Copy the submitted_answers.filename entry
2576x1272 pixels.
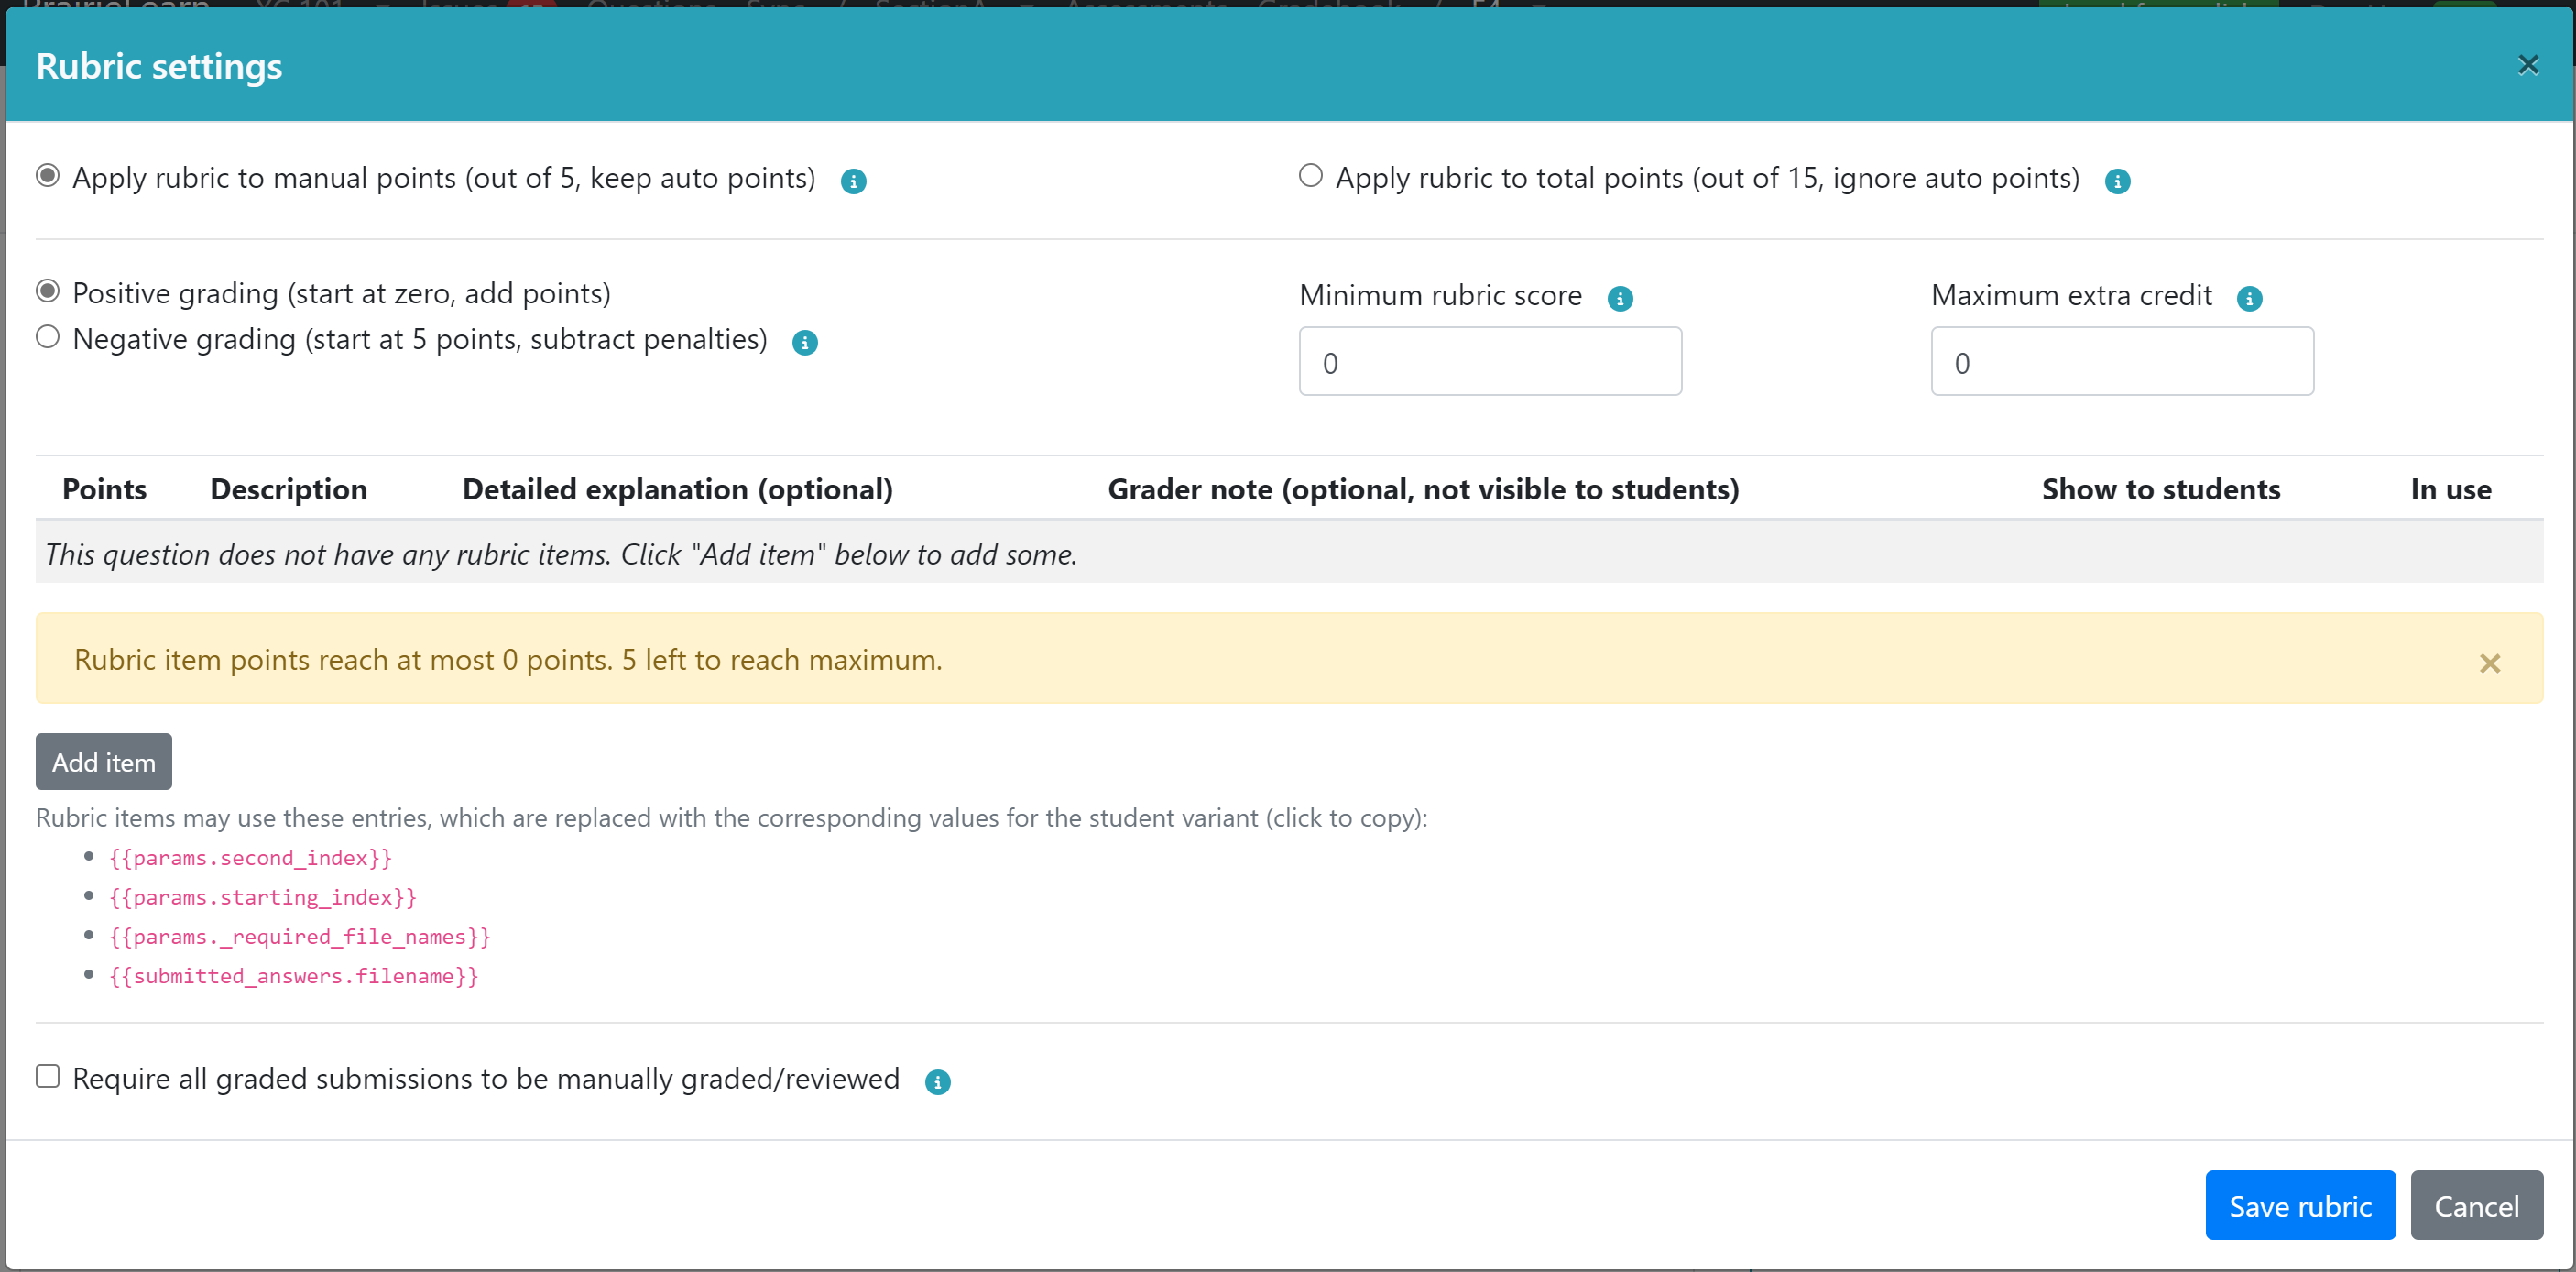coord(293,976)
